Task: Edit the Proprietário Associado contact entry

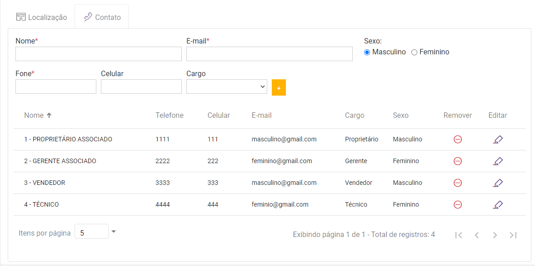Action: (x=498, y=140)
